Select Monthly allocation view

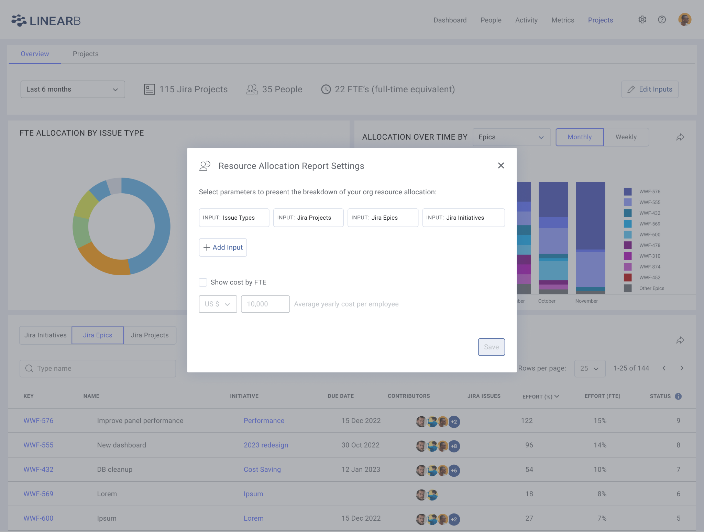(579, 137)
